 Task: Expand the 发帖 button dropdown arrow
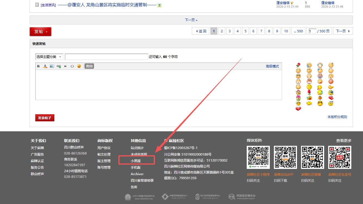47,32
